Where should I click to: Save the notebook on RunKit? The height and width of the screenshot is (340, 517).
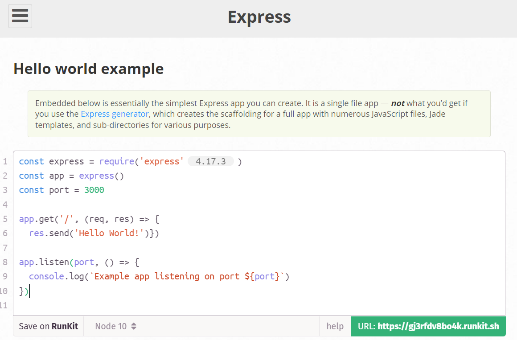point(49,326)
